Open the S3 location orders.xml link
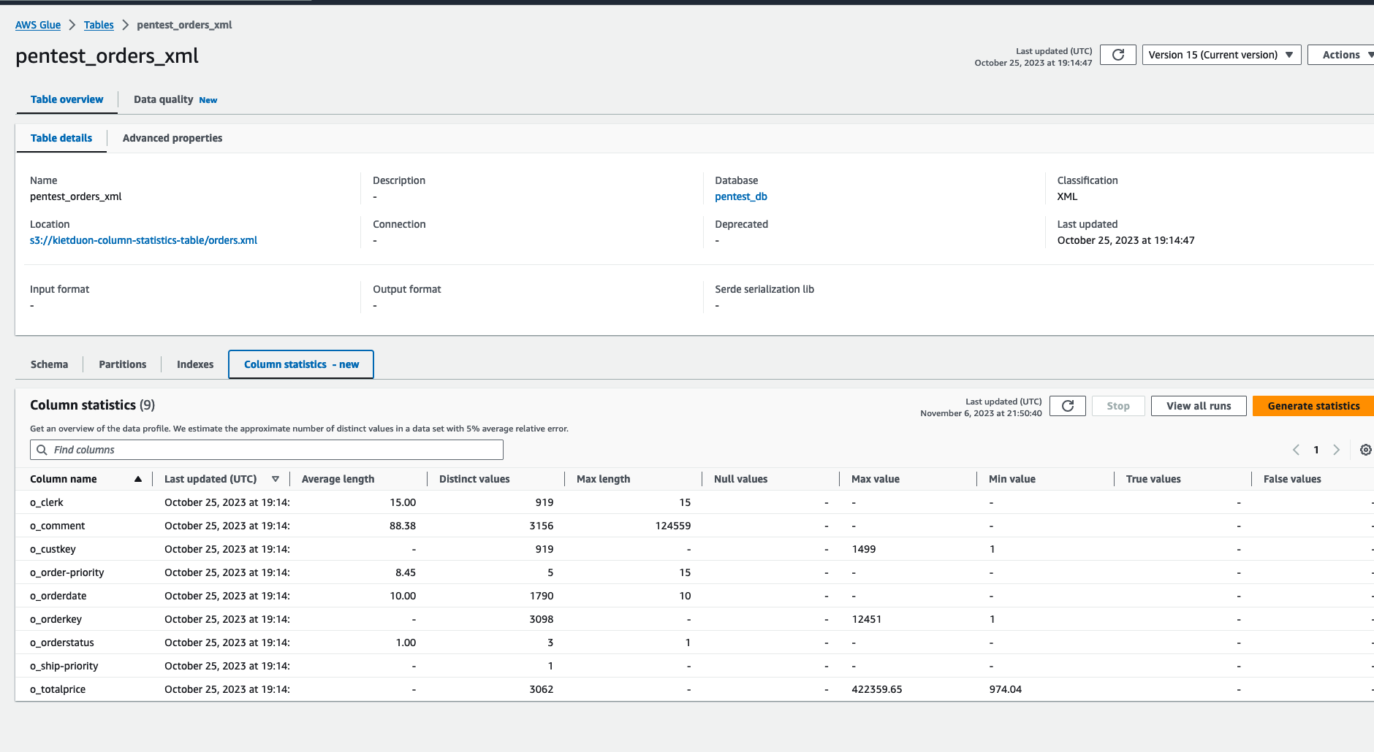 click(143, 240)
